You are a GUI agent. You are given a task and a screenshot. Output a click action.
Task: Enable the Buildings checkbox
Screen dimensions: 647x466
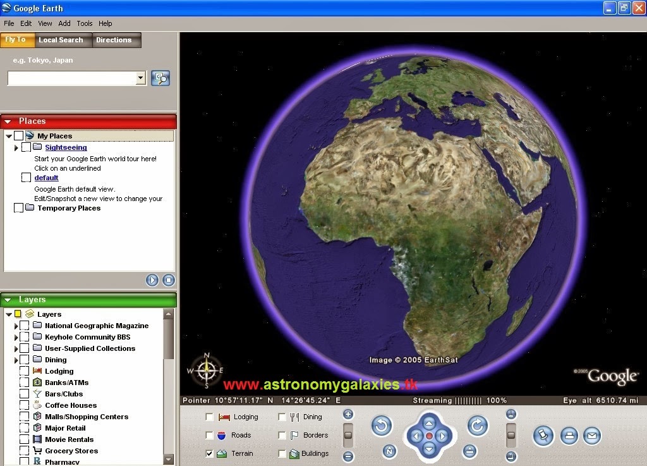click(282, 453)
